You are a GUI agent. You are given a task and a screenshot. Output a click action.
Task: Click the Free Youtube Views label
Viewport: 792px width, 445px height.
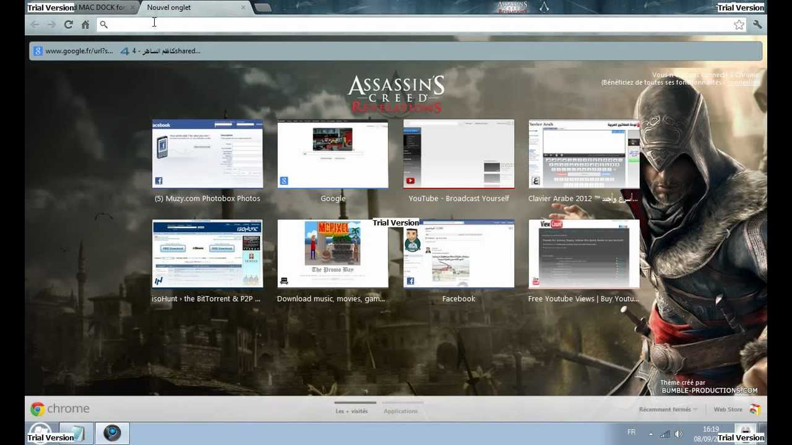(583, 299)
